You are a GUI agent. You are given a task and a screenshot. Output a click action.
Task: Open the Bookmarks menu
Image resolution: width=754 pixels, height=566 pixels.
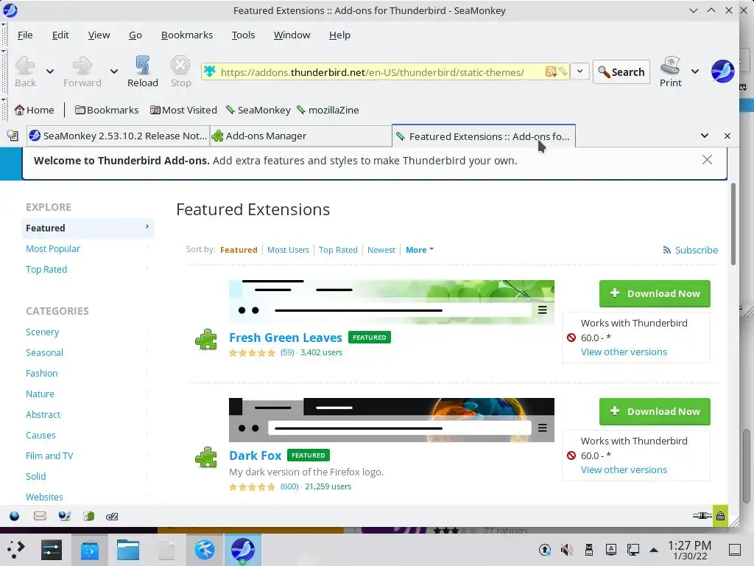point(187,35)
